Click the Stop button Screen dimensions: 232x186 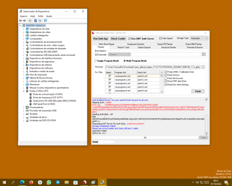point(204,138)
